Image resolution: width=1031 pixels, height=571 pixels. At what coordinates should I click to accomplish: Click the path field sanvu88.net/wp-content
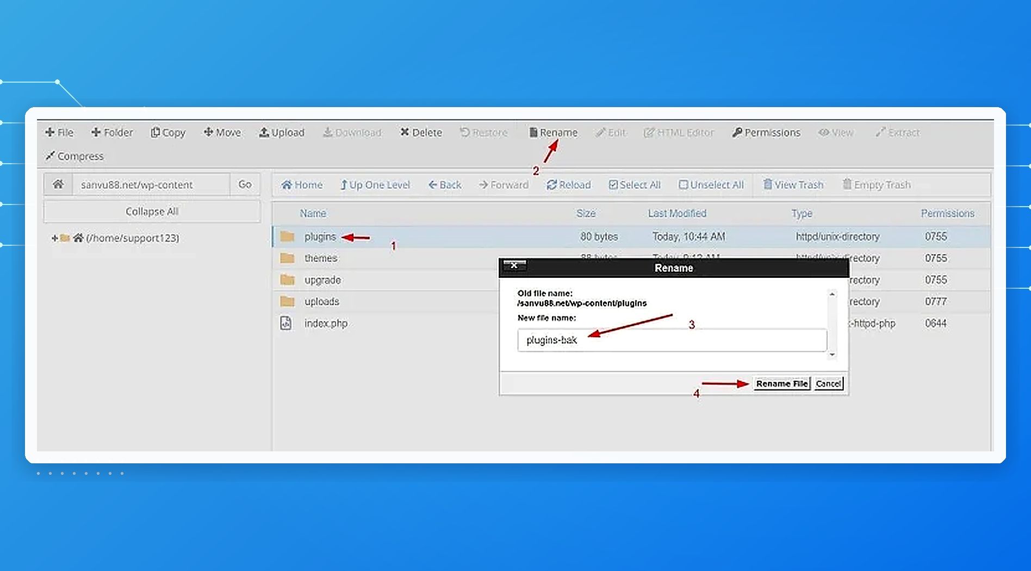tap(151, 184)
